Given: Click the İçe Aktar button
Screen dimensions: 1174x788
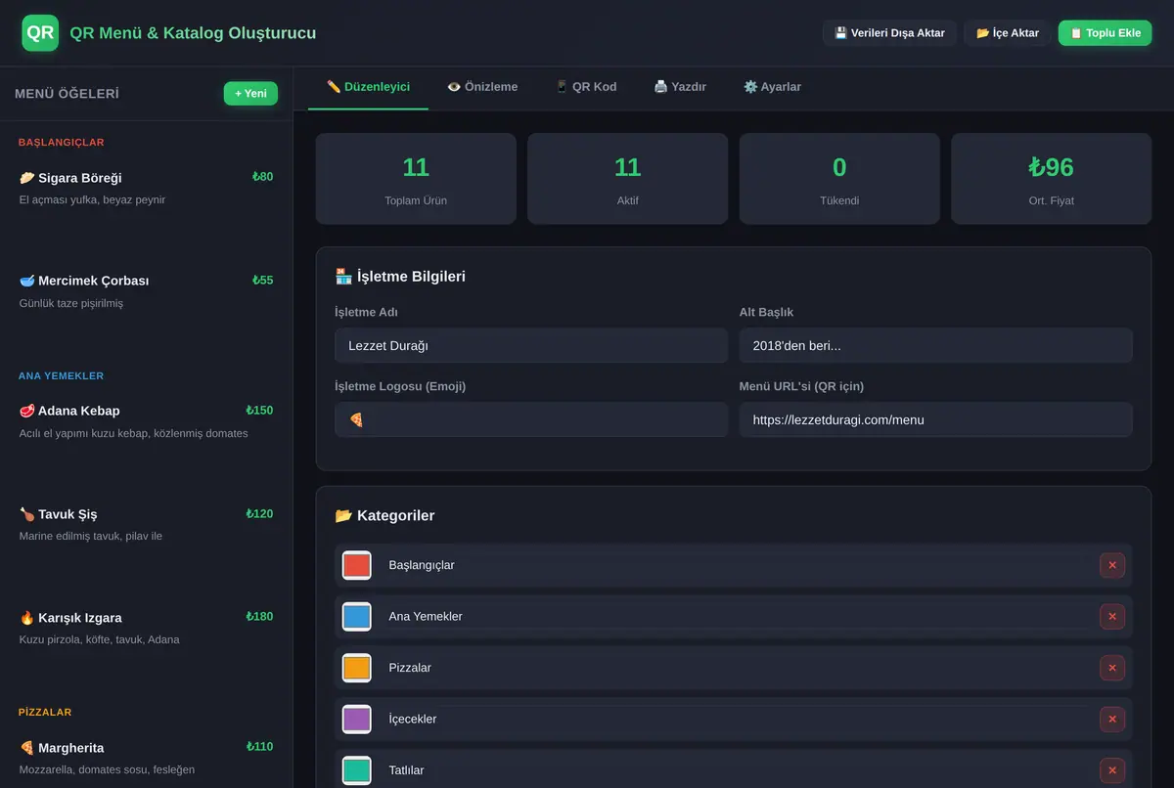Looking at the screenshot, I should (x=1008, y=33).
